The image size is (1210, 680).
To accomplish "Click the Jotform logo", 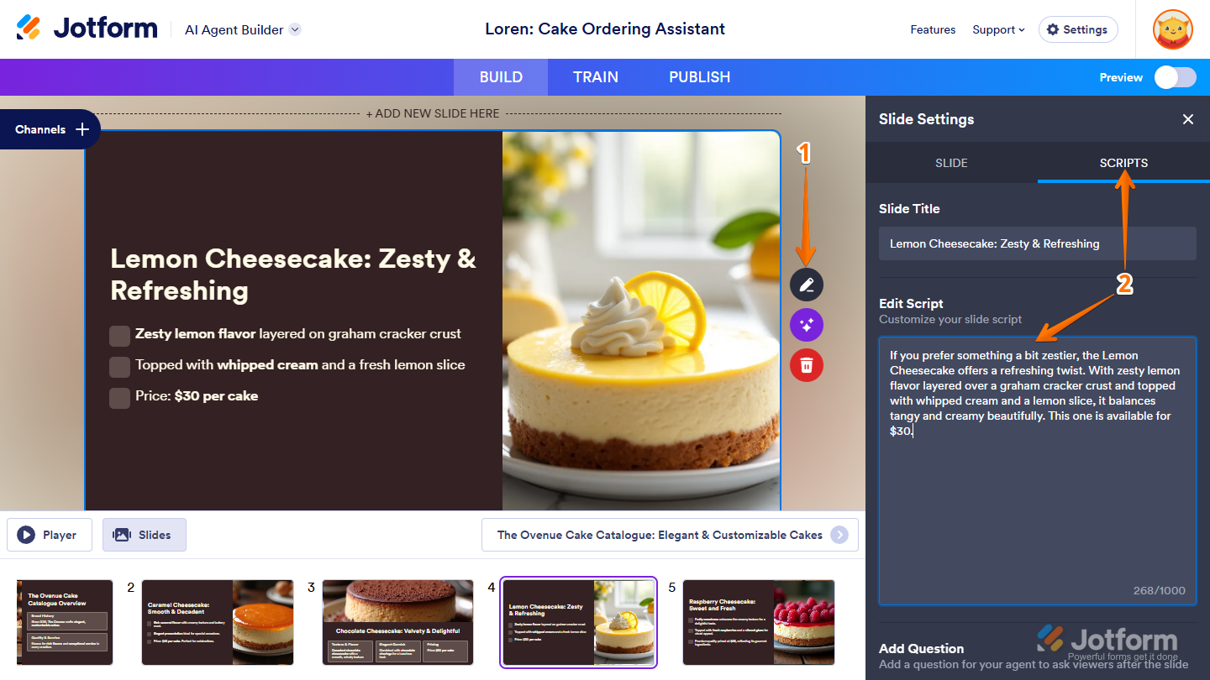I will pyautogui.click(x=87, y=29).
